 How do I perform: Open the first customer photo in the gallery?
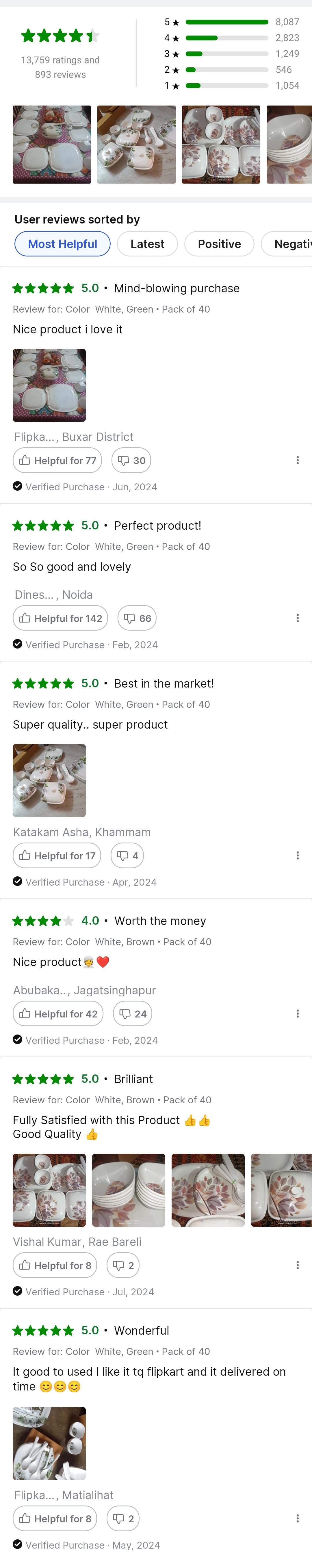point(52,145)
